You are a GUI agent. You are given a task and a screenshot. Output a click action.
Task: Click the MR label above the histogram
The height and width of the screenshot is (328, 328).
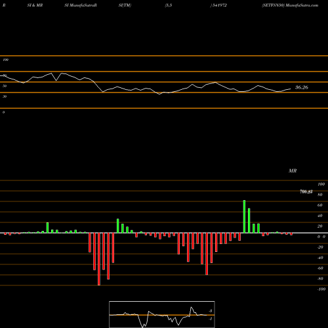pyautogui.click(x=293, y=171)
